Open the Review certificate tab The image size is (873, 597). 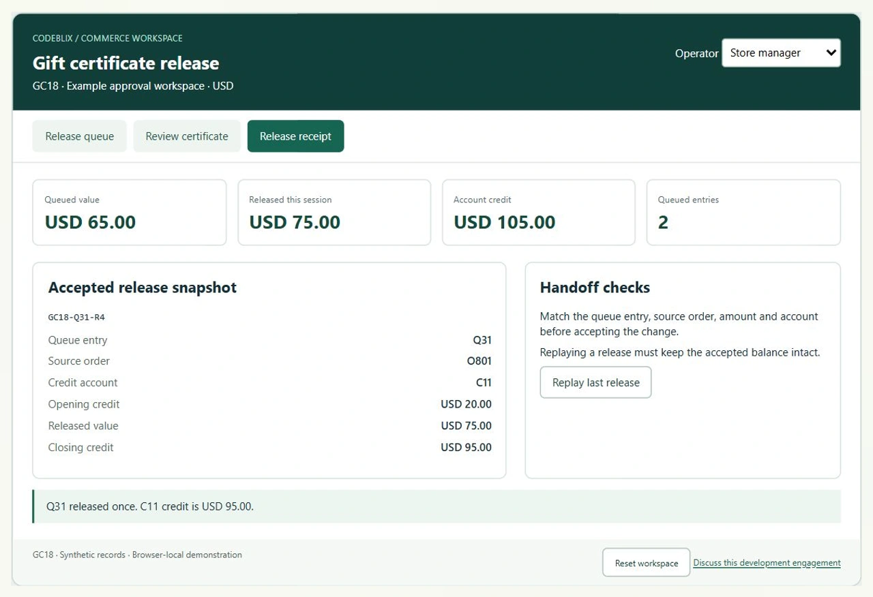(187, 136)
